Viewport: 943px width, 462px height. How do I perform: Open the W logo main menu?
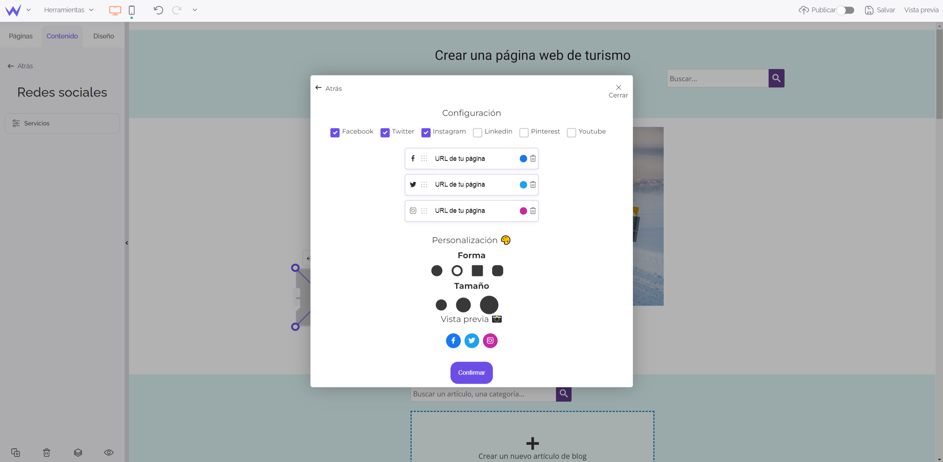(x=13, y=10)
